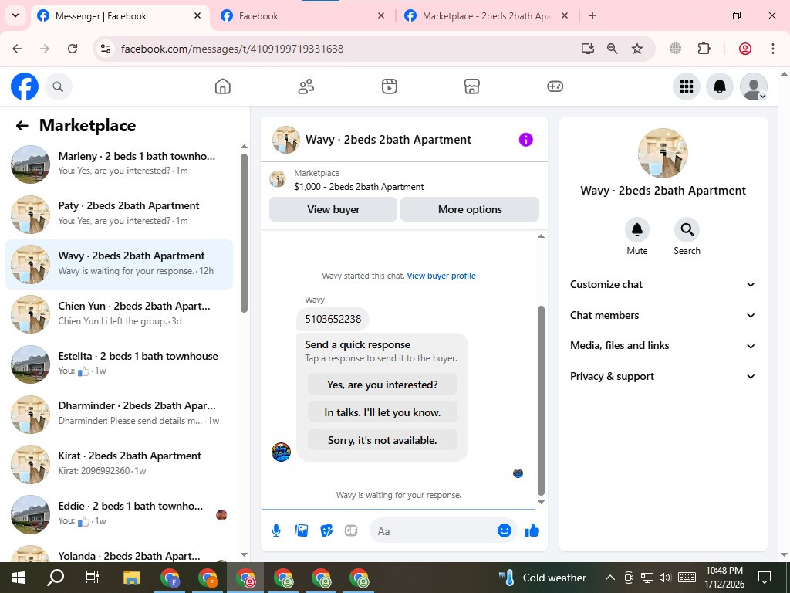Open Eddie 2 beds 1 bath townhouse chat

120,513
